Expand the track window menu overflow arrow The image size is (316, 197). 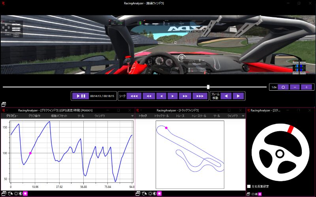click(x=243, y=116)
